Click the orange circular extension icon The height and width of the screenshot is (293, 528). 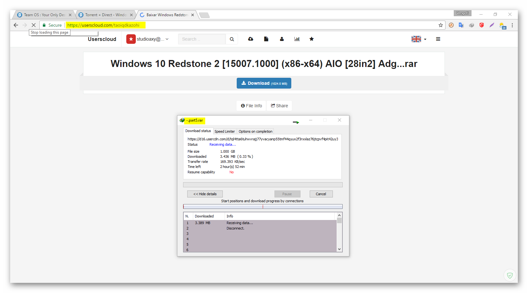(451, 25)
